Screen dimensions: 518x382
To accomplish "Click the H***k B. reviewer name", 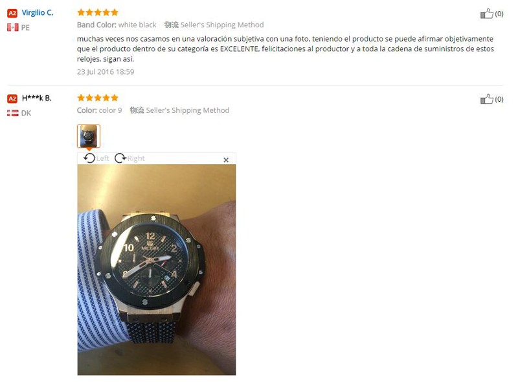I will (x=37, y=98).
